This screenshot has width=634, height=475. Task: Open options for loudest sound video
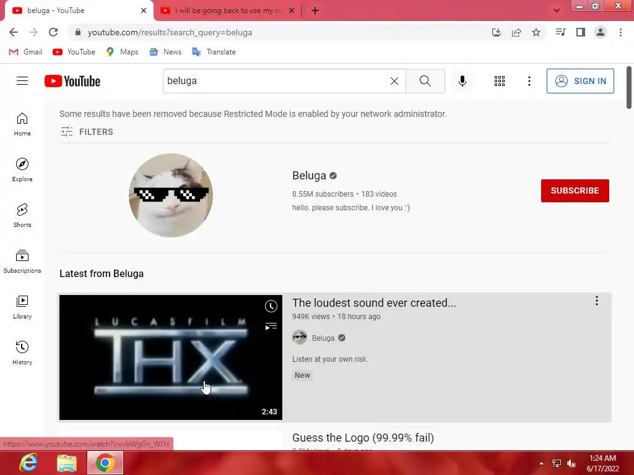(596, 301)
